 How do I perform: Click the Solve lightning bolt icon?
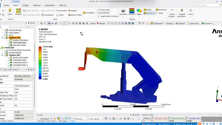pyautogui.click(x=10, y=11)
